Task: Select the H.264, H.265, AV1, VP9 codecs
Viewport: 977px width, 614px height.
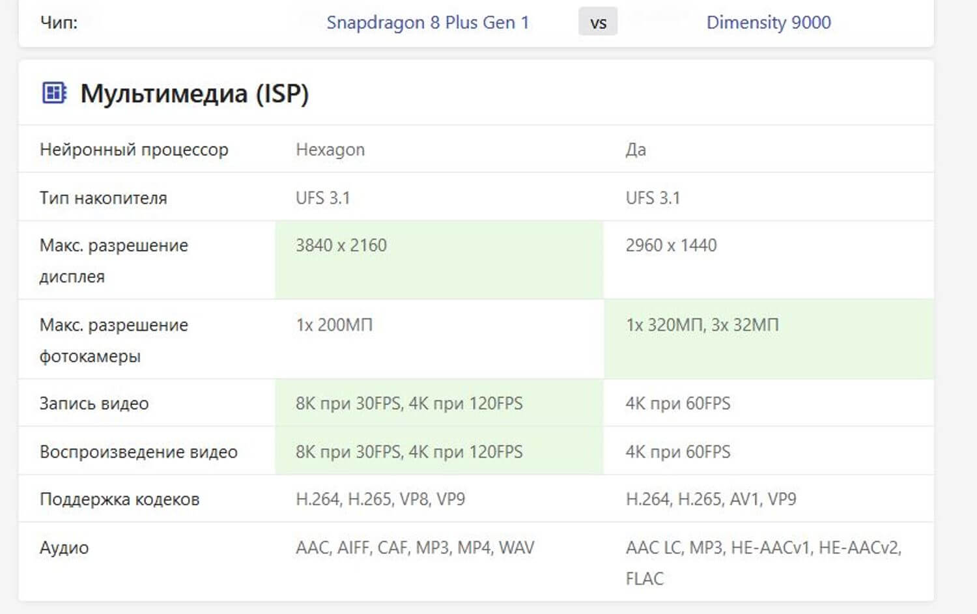Action: (711, 499)
